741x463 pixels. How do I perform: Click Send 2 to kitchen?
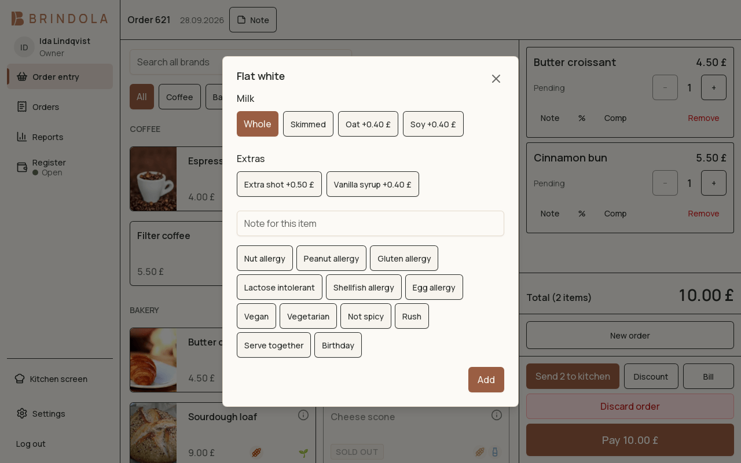pos(573,376)
